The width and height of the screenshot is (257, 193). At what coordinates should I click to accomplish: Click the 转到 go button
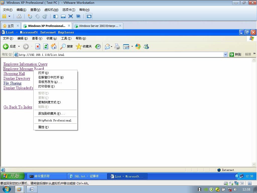[x=235, y=55]
